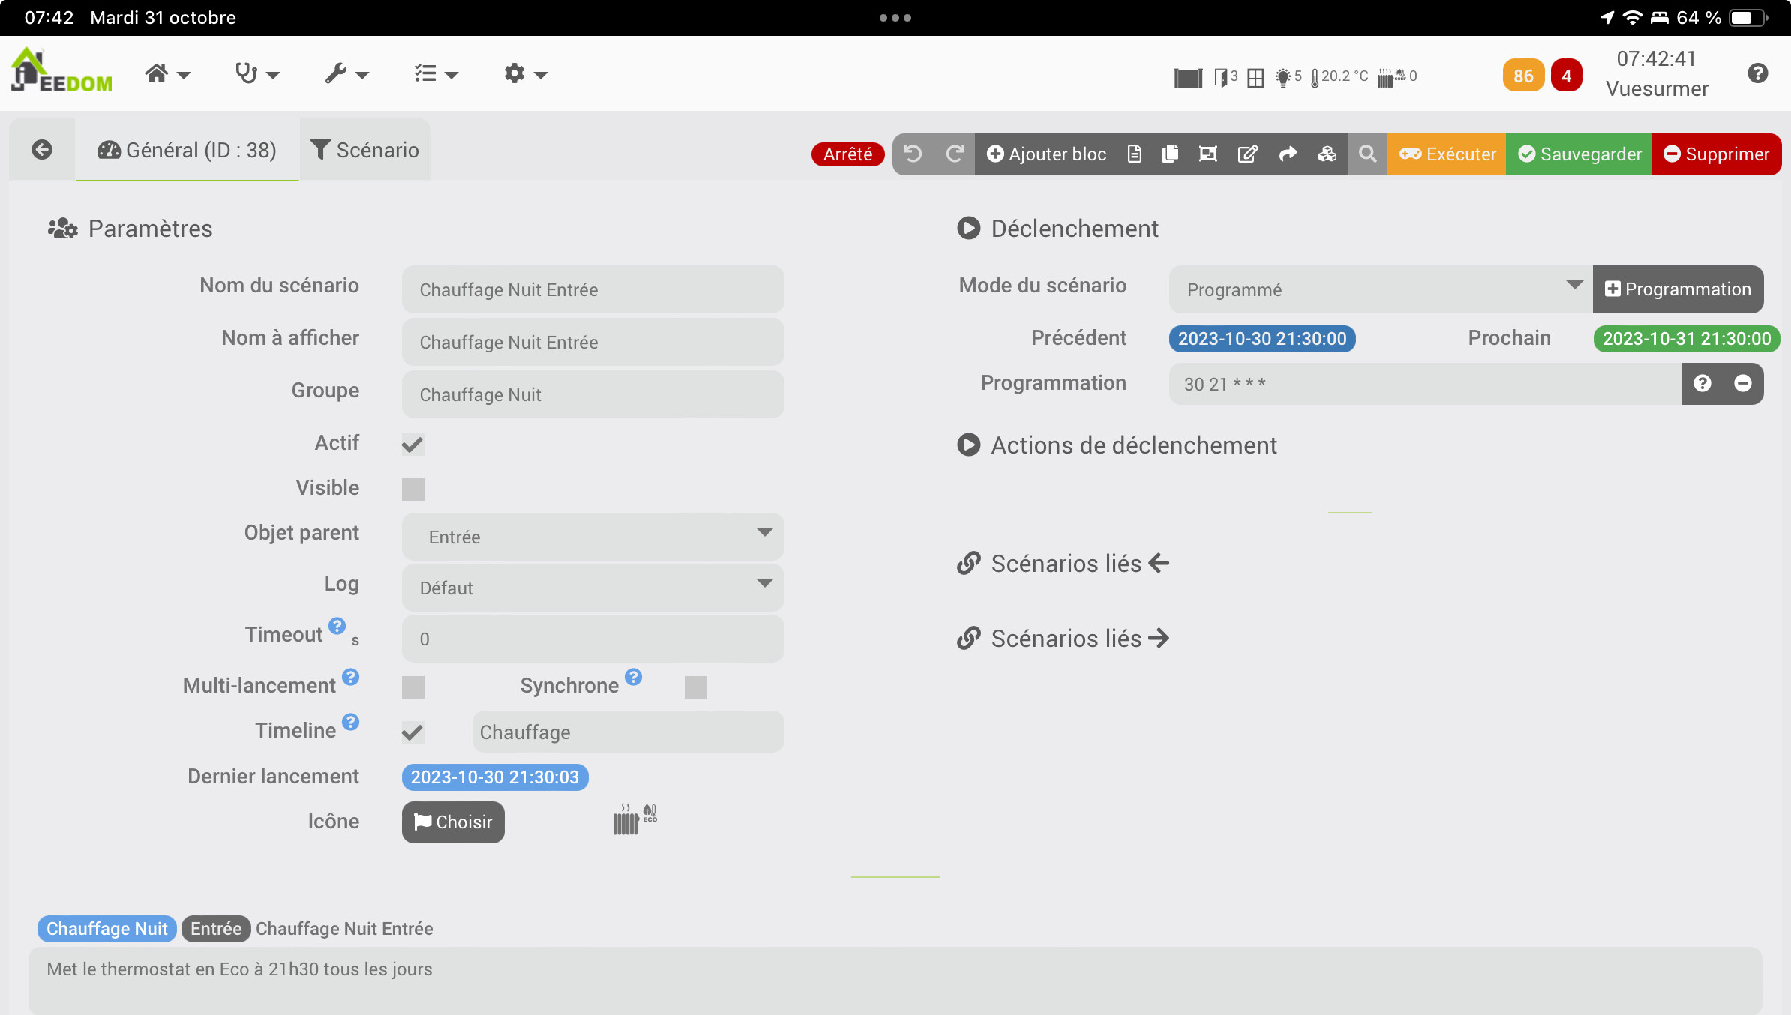Click the Nom du scénario field
This screenshot has width=1791, height=1015.
[592, 289]
